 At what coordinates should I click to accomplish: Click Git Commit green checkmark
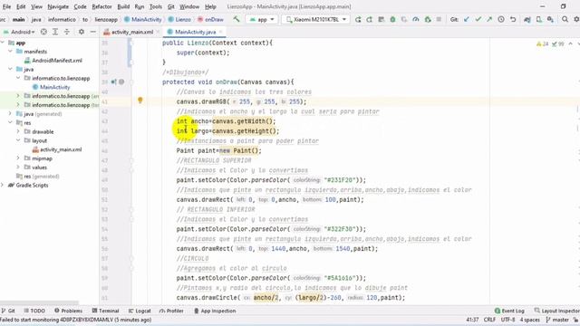pos(478,19)
